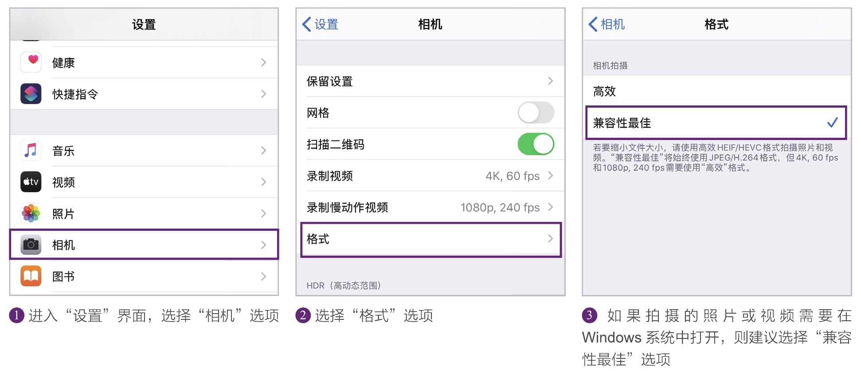Tap the 快捷指令 row label
This screenshot has height=373, width=861.
pyautogui.click(x=75, y=94)
